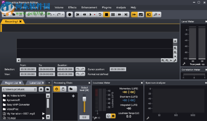Stop playback with the Stop button

(106, 15)
